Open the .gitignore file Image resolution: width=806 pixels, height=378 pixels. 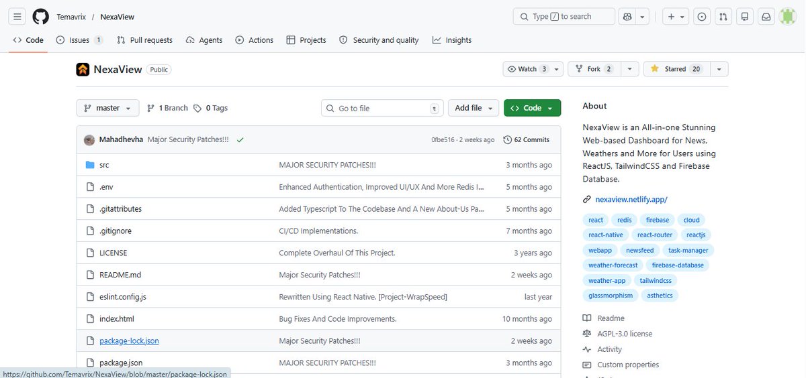116,231
